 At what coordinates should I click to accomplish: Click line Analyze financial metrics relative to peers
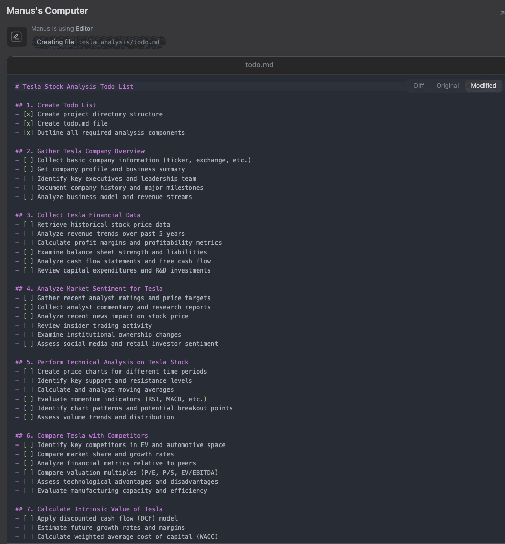[x=116, y=463]
